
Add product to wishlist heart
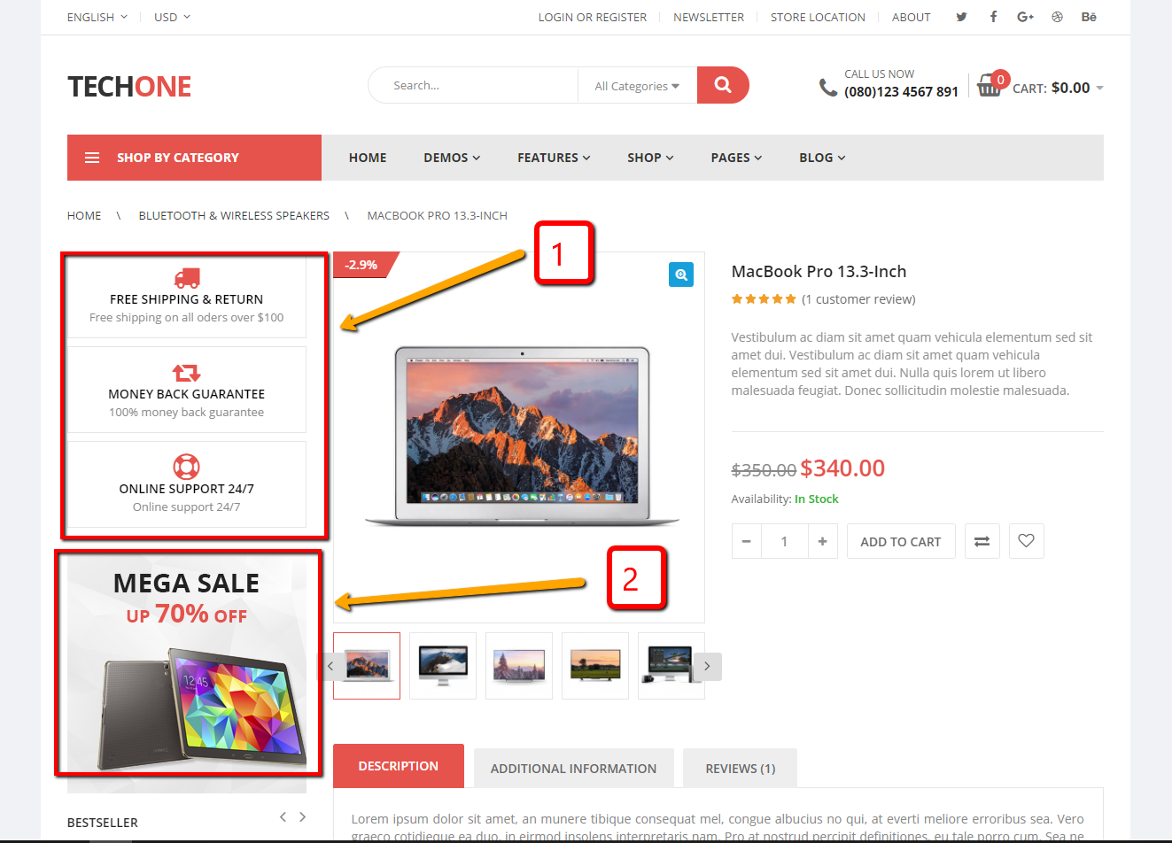1026,541
